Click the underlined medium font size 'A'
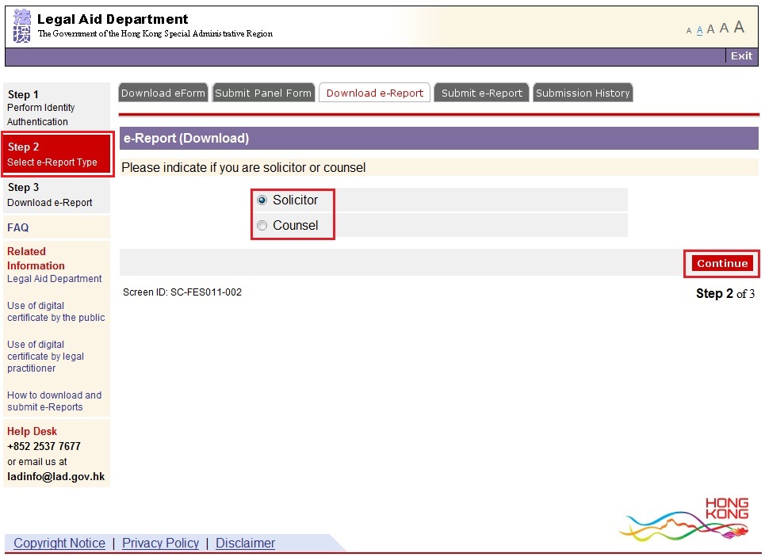The image size is (765, 557). [x=698, y=29]
